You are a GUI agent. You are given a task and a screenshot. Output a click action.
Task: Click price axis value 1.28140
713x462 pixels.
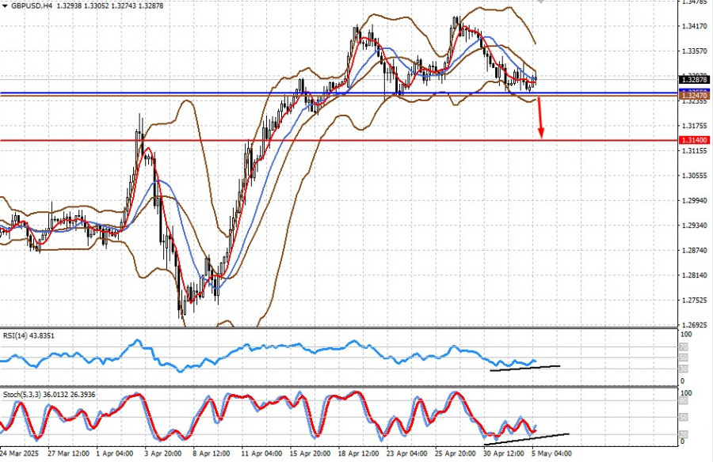point(694,275)
